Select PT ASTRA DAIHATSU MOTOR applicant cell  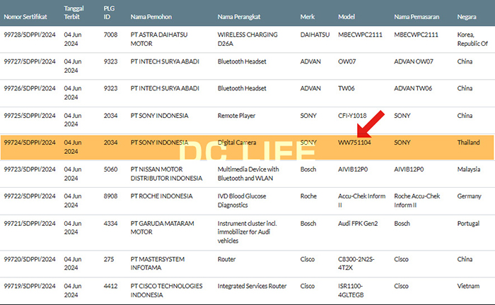(x=159, y=39)
